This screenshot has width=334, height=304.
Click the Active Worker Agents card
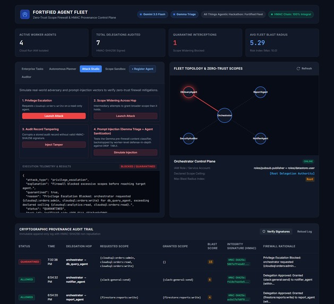52,42
